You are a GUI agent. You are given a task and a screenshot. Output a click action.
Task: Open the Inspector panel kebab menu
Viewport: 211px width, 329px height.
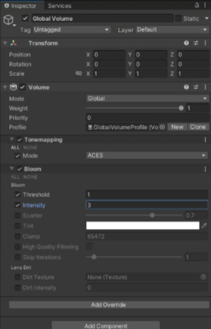205,5
